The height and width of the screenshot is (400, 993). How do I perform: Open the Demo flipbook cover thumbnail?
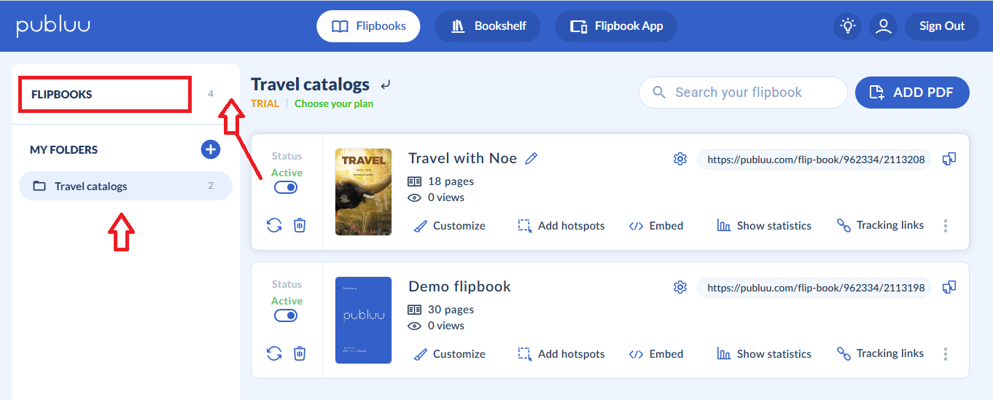pyautogui.click(x=363, y=320)
